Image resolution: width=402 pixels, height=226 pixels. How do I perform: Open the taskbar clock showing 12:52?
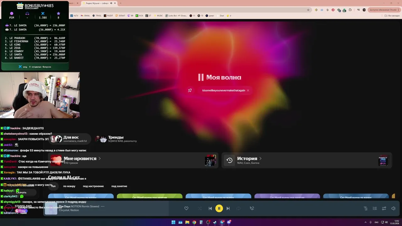point(394,222)
